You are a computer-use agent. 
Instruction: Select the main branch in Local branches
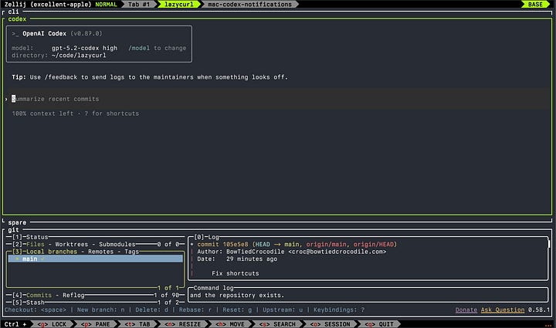coord(96,259)
